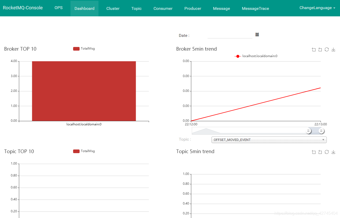Click zoom icon in Topic 5min trend toolbar
Screen dimensions: 340x218
[x=314, y=152]
